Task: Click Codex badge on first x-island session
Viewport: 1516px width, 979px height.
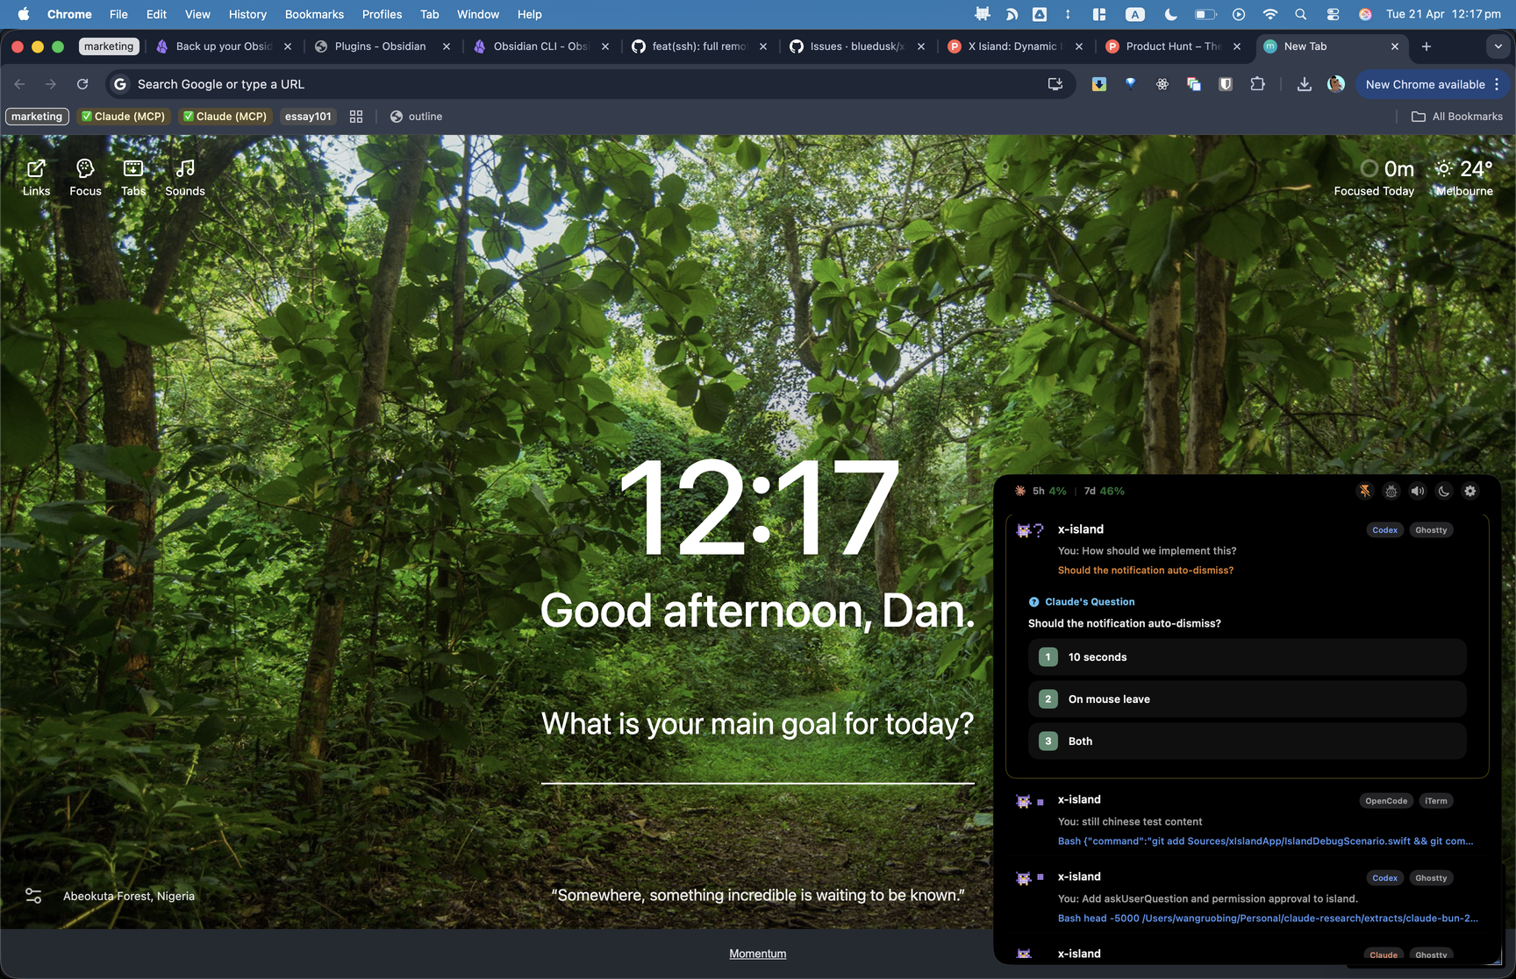Action: [x=1384, y=530]
